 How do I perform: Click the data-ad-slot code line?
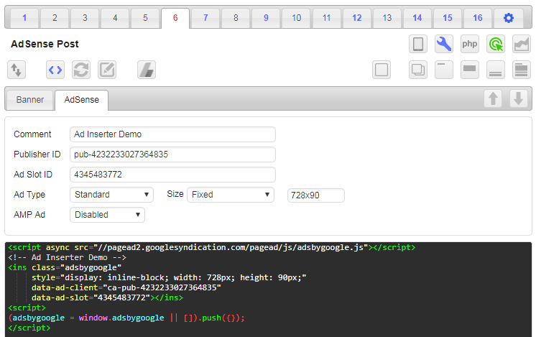pyautogui.click(x=107, y=297)
